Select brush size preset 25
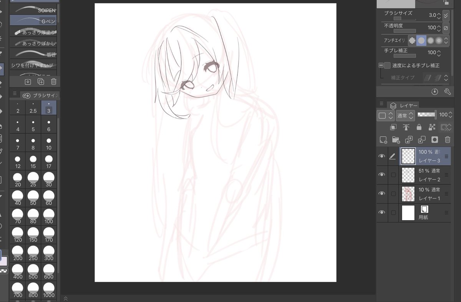The height and width of the screenshot is (302, 461). click(x=33, y=180)
